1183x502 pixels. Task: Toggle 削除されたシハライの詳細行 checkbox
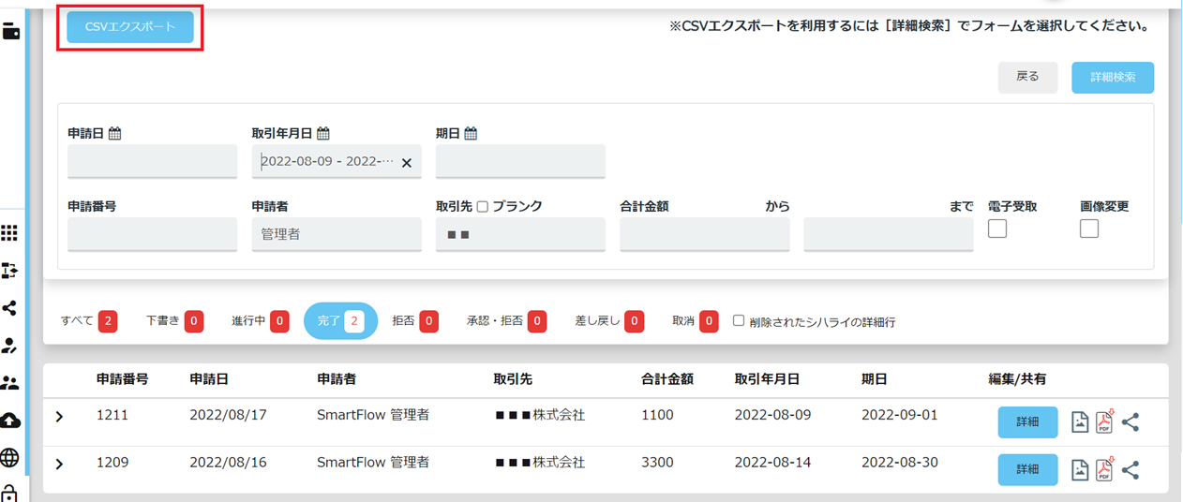[x=739, y=320]
